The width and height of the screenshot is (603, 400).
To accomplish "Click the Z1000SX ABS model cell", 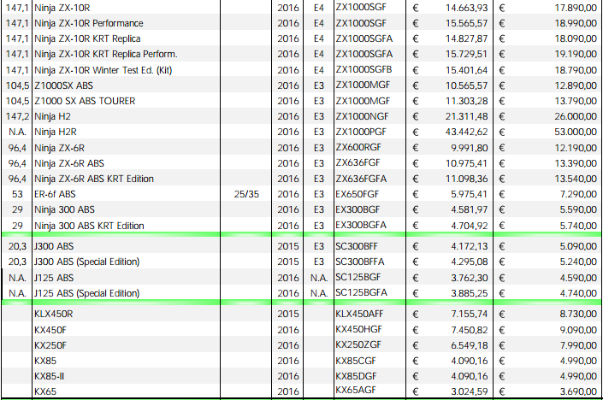I will point(63,85).
